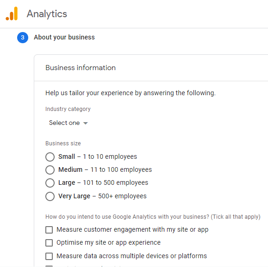Click the 'Business information' card header

tap(81, 68)
